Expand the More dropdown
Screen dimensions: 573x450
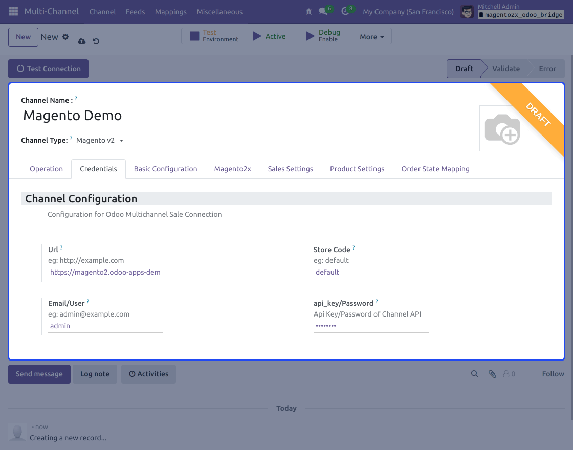tap(371, 37)
